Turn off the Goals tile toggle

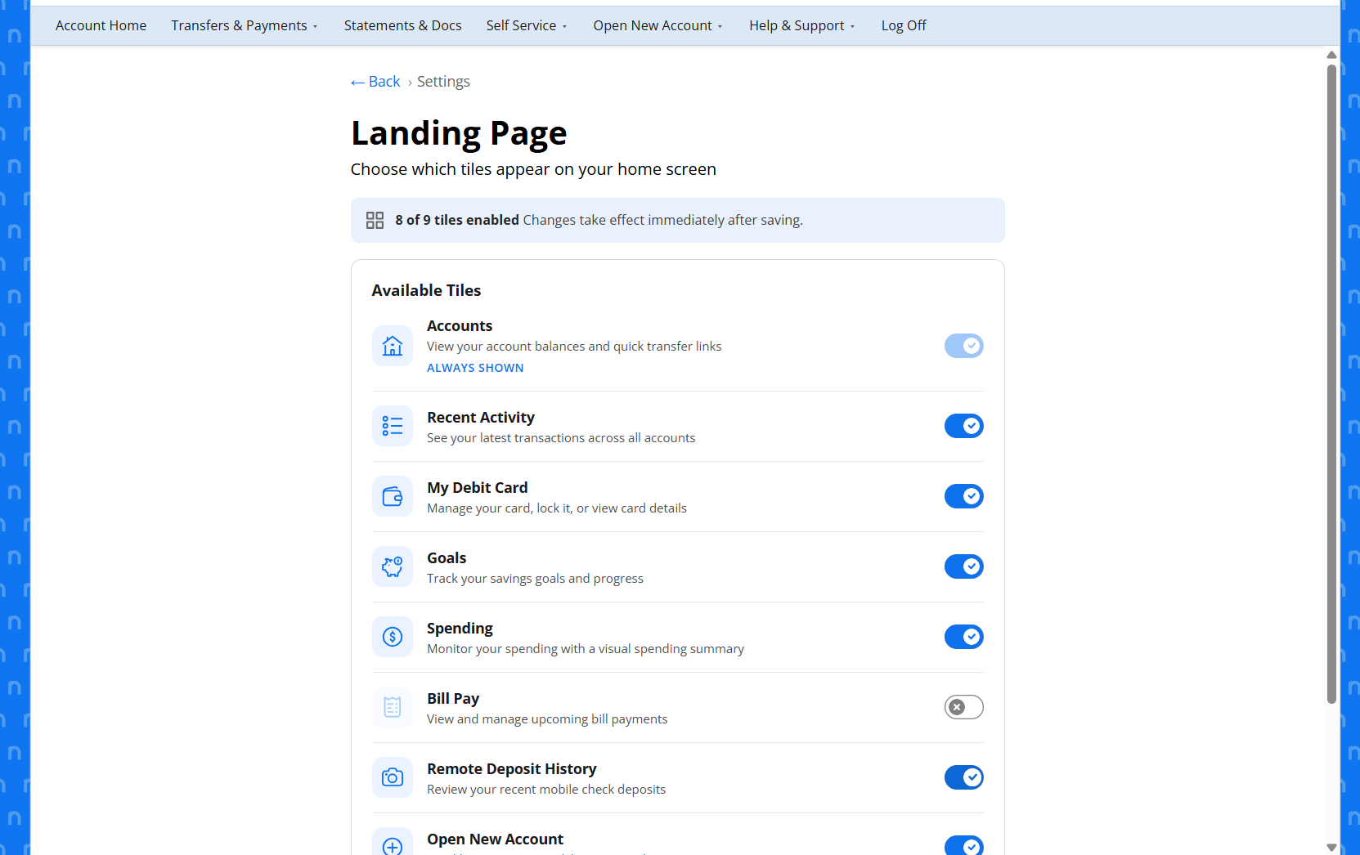coord(963,566)
